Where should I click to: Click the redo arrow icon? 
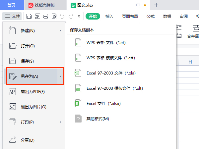click(71, 16)
